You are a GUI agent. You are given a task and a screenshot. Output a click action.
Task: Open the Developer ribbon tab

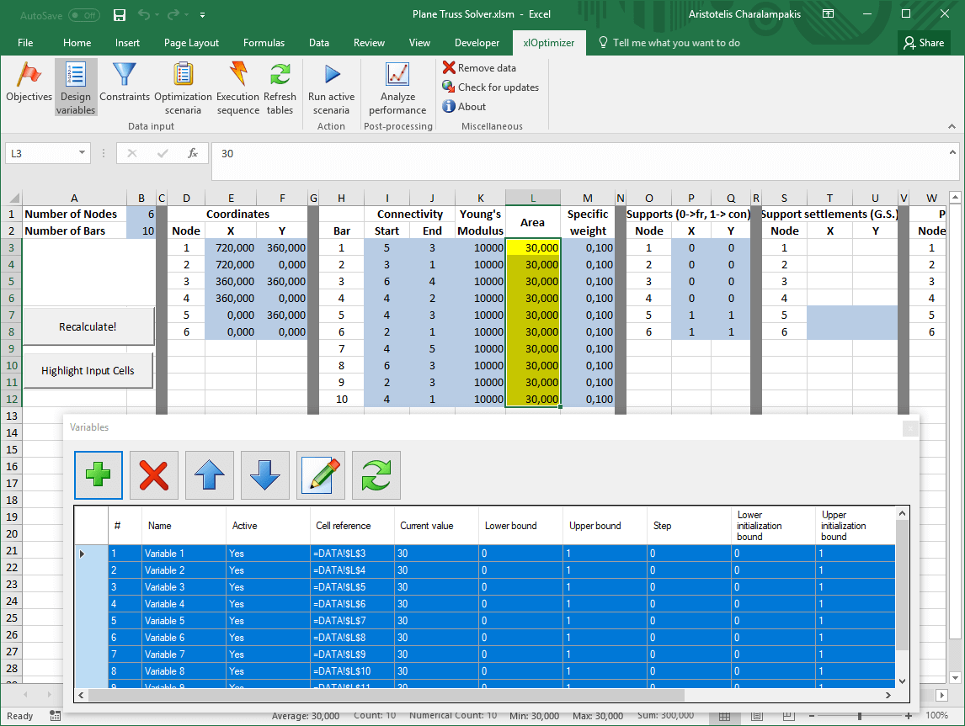click(477, 43)
